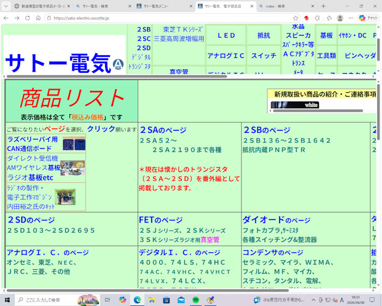Open the ダイオードのページ link

click(x=276, y=220)
